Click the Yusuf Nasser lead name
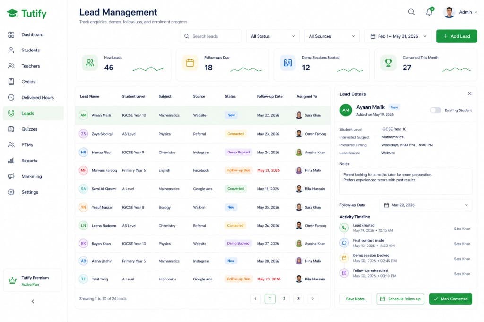This screenshot has width=484, height=322. pyautogui.click(x=102, y=207)
